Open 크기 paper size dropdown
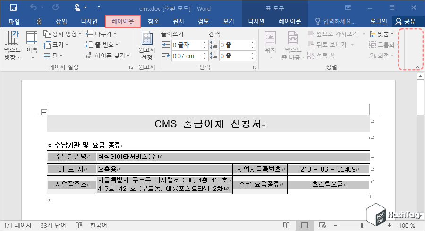This screenshot has height=231, width=425. [x=56, y=45]
